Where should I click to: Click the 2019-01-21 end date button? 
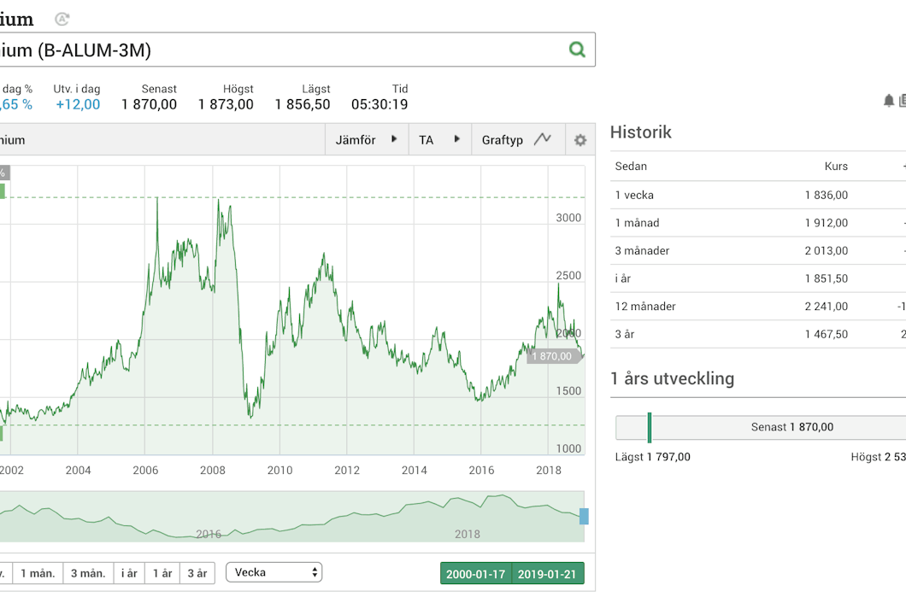[547, 574]
